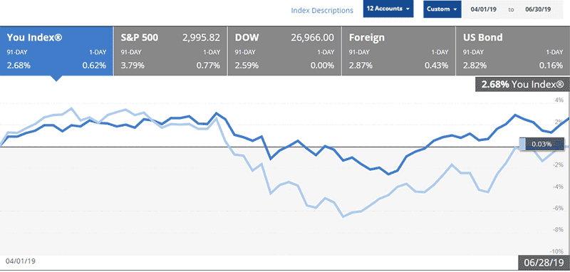This screenshot has width=570, height=272.
Task: Click the S&P 500 value 2,995.82
Action: tap(201, 38)
